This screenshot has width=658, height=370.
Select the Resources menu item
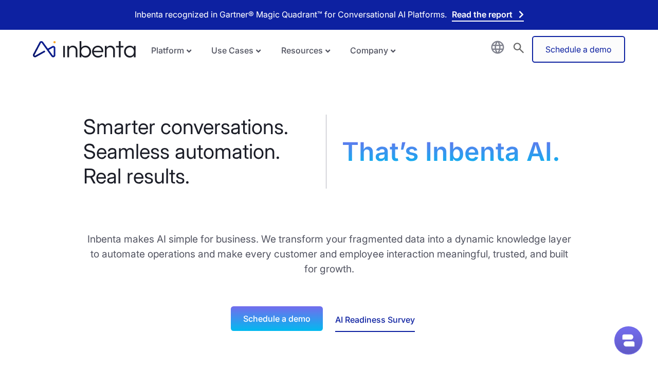point(302,50)
